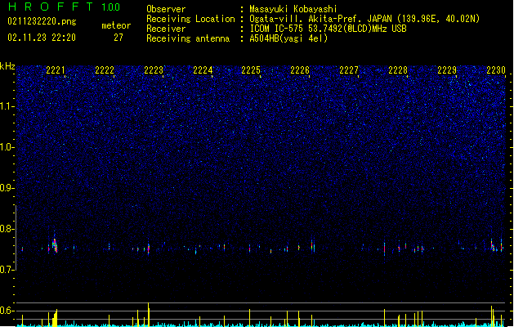Click the version number 1.0.0
The height and width of the screenshot is (327, 514).
[x=111, y=7]
